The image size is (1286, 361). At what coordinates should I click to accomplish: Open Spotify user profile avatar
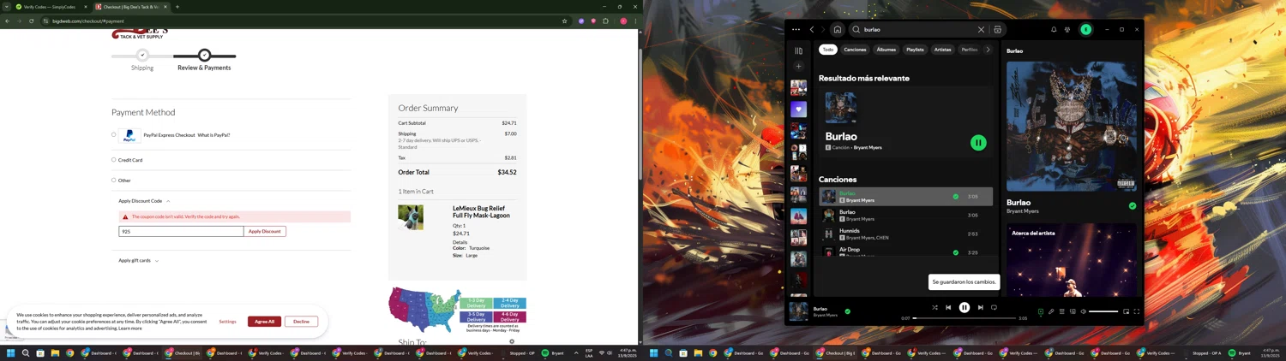point(1085,29)
